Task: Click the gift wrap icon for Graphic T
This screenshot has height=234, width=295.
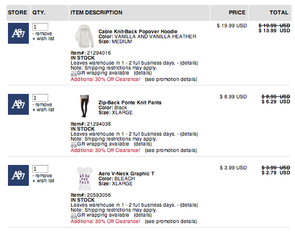Action: point(74,215)
